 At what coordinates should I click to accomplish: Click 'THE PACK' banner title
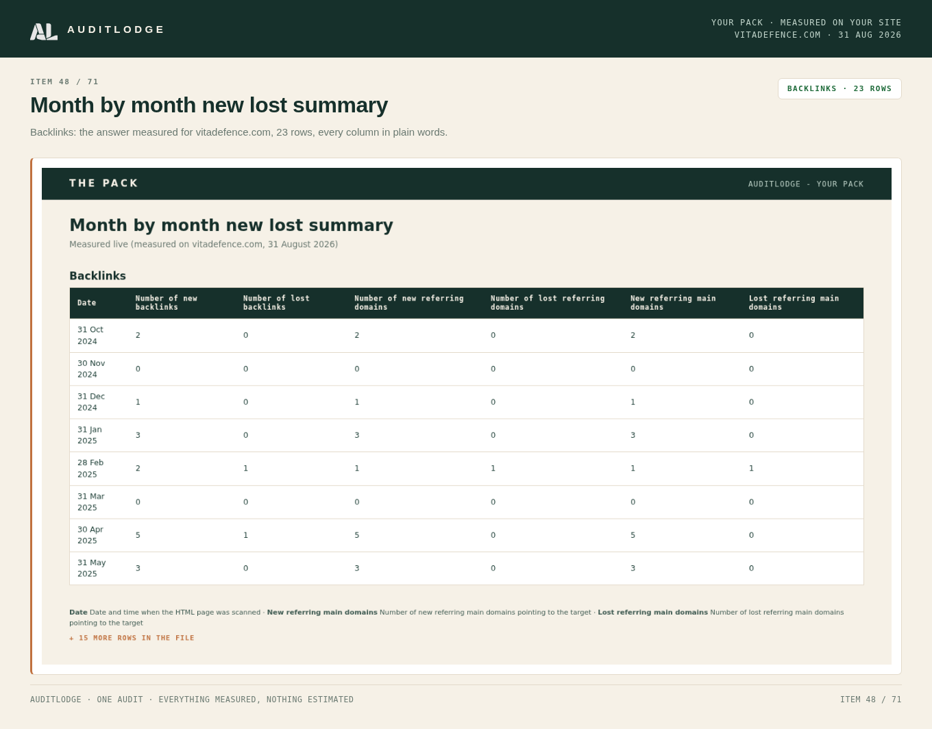click(x=103, y=183)
